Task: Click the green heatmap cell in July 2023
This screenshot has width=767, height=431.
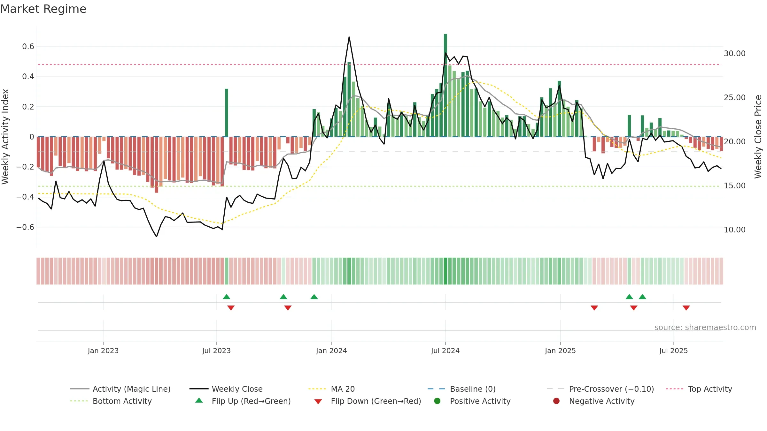Action: pyautogui.click(x=227, y=271)
